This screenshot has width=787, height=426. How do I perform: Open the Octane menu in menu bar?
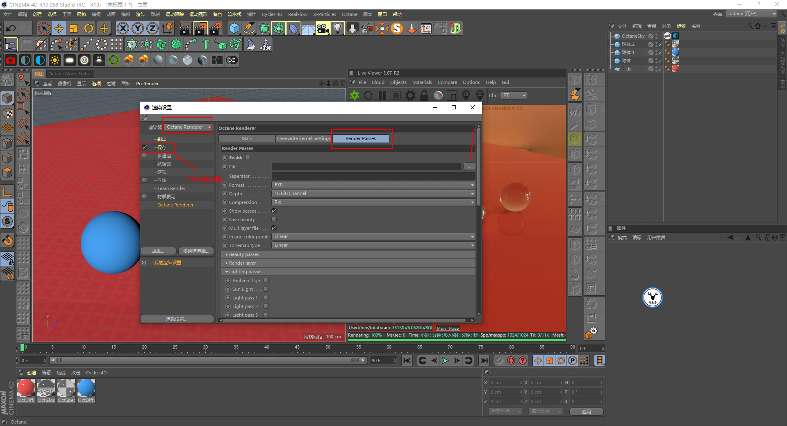click(x=350, y=14)
